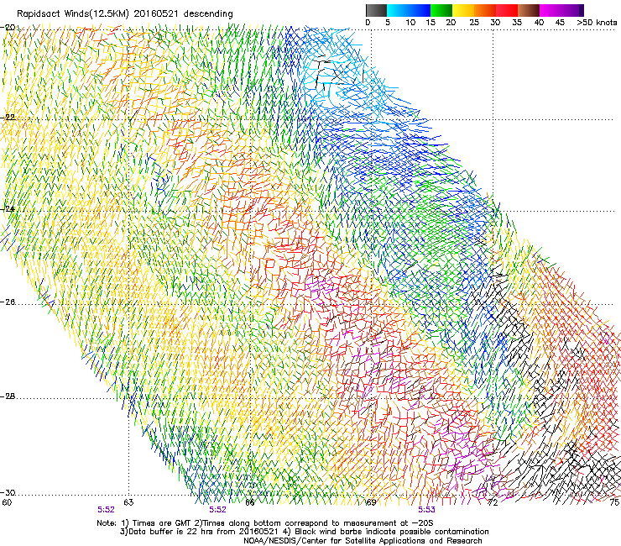The image size is (621, 546).
Task: Click the note line starting 'Note: 1) Times are GMT'
Action: (x=264, y=523)
